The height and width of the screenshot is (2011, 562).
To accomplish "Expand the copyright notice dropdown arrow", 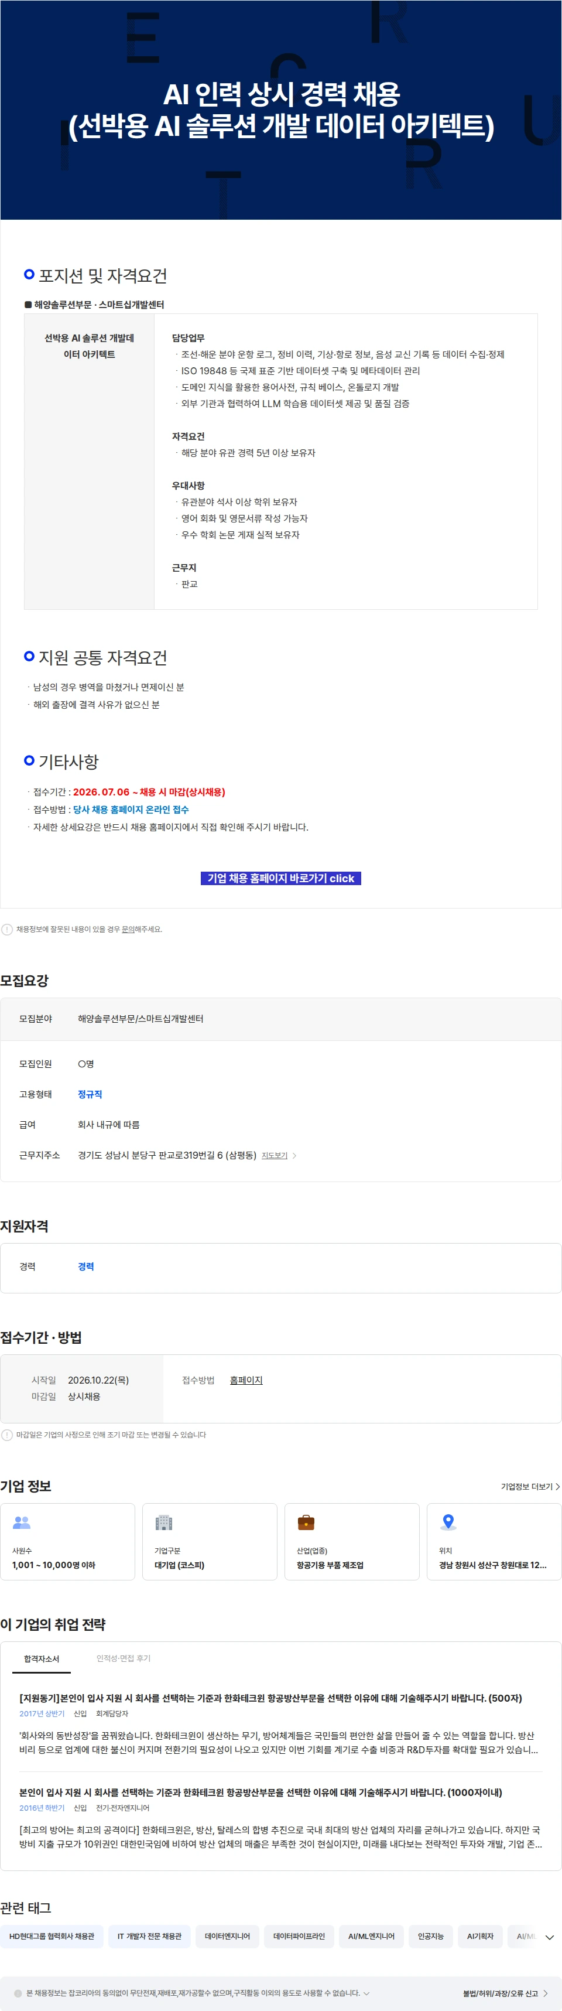I will coord(367,1993).
